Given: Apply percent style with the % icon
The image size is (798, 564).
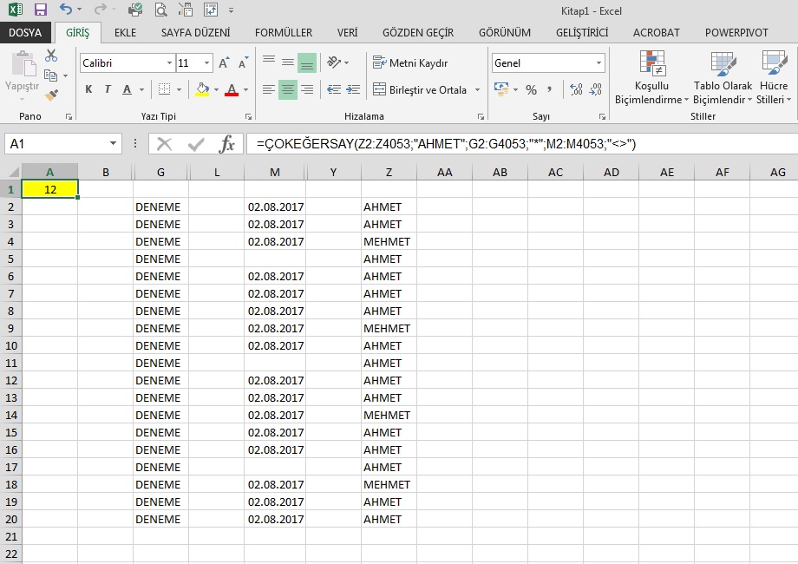Looking at the screenshot, I should click(531, 89).
